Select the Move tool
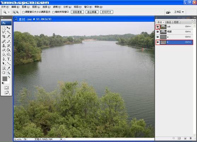The width and height of the screenshot is (197, 142). 8,28
